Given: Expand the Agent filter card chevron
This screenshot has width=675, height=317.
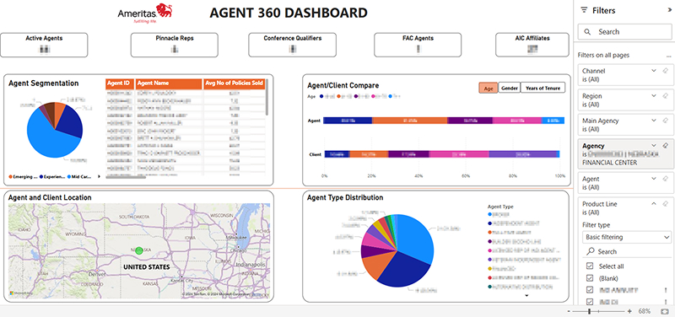Looking at the screenshot, I should click(x=653, y=179).
